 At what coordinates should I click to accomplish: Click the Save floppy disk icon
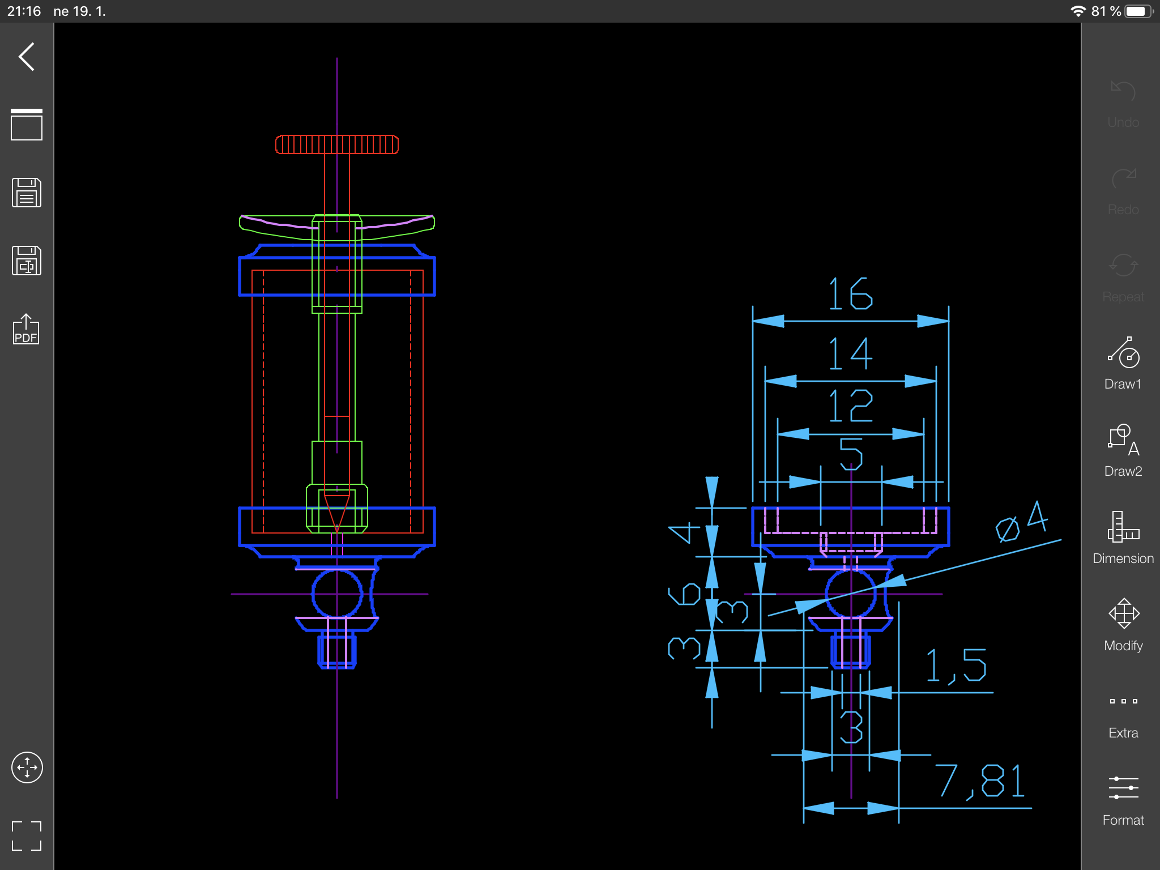click(27, 193)
